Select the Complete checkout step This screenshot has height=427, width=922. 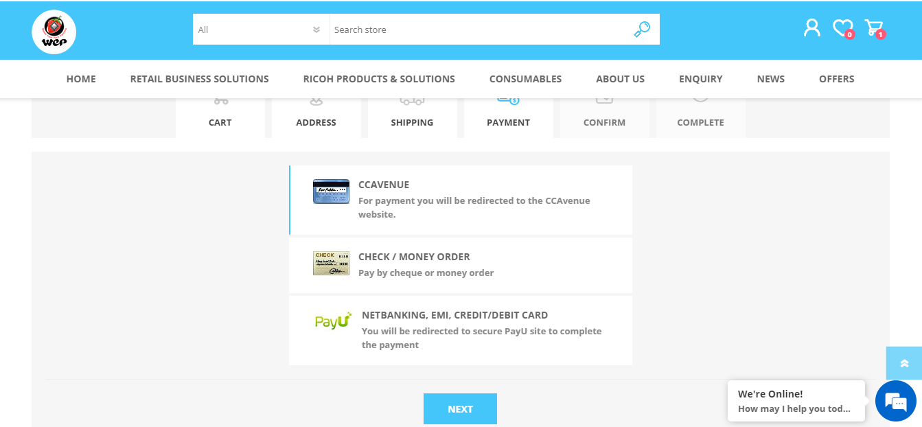coord(700,118)
